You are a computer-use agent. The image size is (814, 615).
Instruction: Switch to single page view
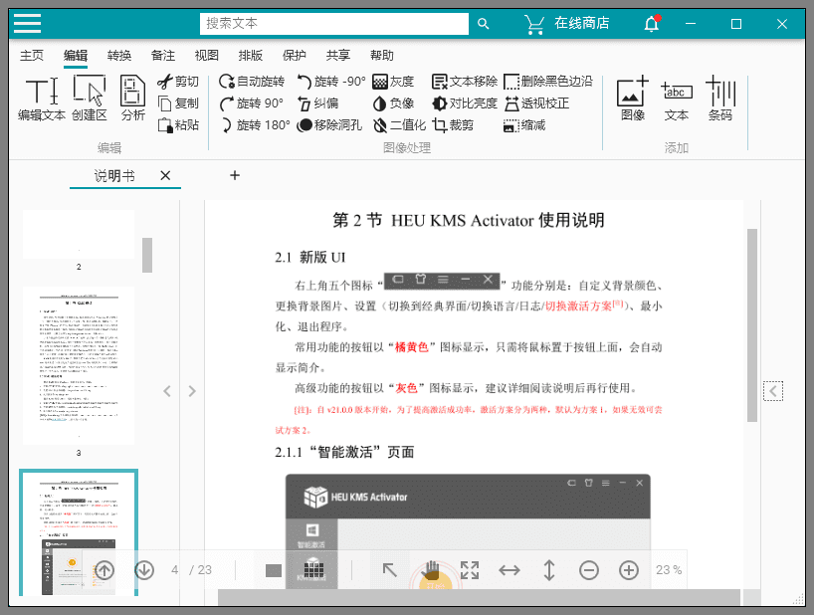point(274,570)
